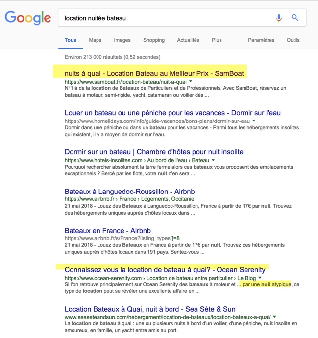Open Paramètres menu
The height and width of the screenshot is (338, 318).
[261, 40]
